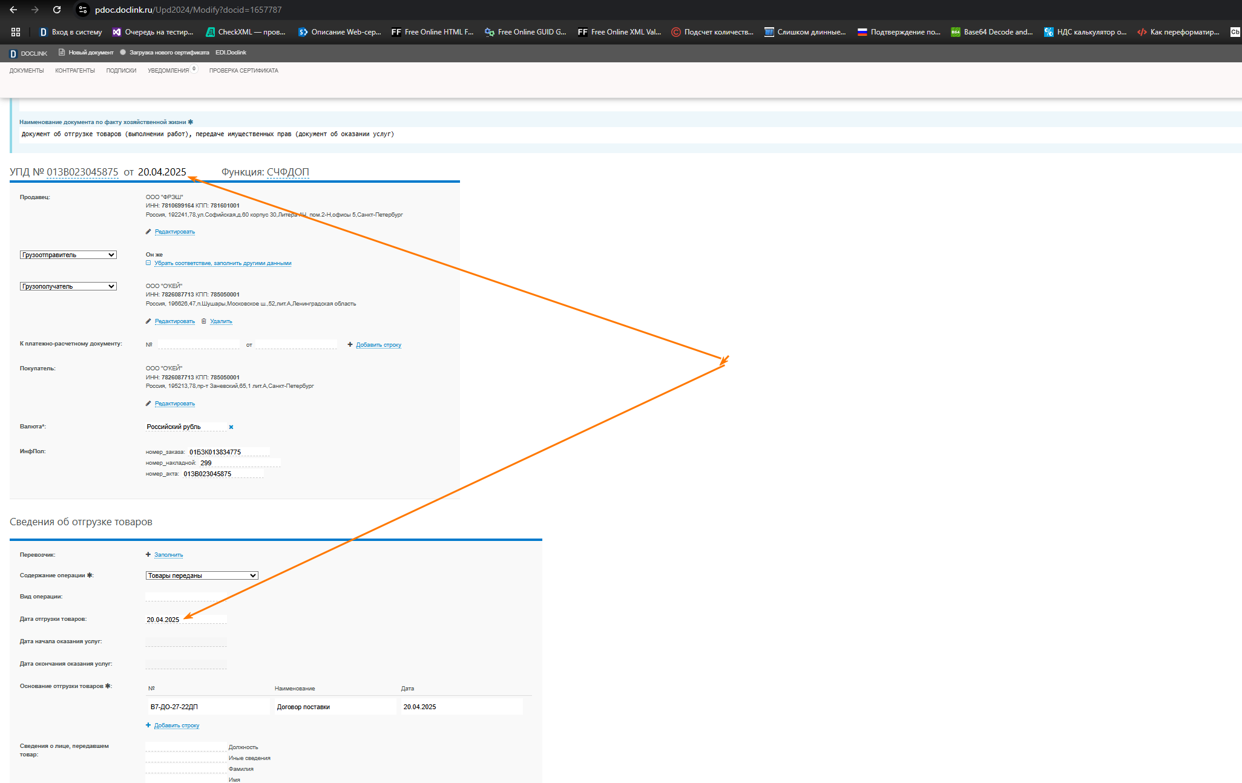Toggle the minus box beside Убрать соответствие
The height and width of the screenshot is (783, 1242).
point(148,263)
